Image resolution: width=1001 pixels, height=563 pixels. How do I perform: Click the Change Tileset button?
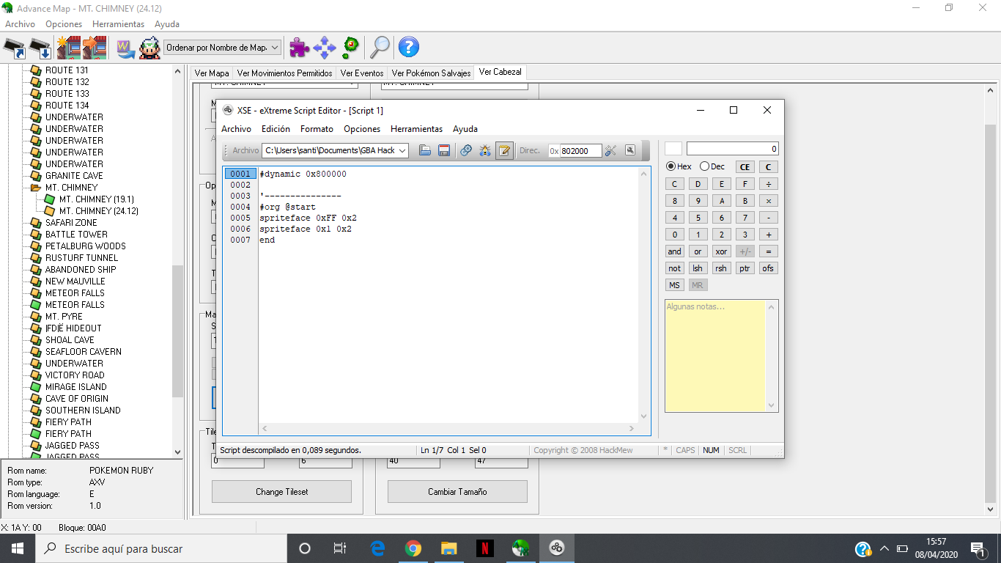coord(281,492)
